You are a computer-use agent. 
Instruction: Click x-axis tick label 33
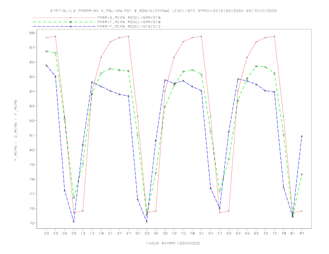147,233
